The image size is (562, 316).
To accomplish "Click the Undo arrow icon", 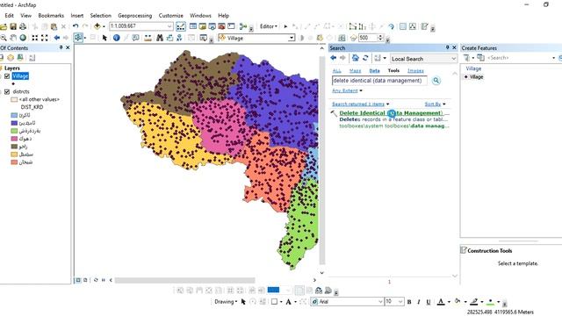I will click(x=76, y=26).
